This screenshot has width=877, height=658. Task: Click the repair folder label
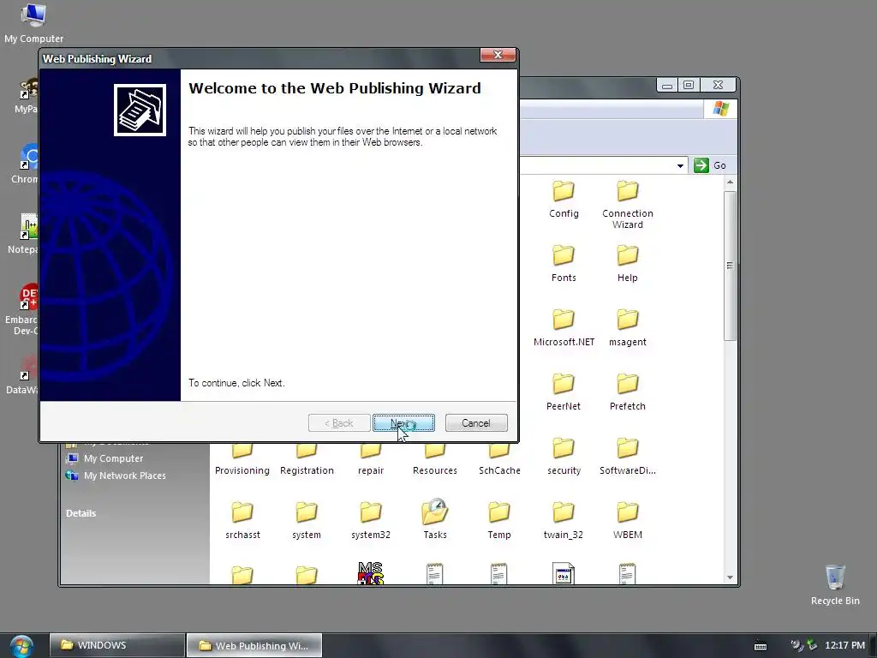click(x=370, y=470)
